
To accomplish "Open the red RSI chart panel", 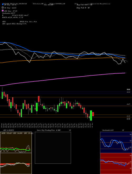I will point(116,163).
